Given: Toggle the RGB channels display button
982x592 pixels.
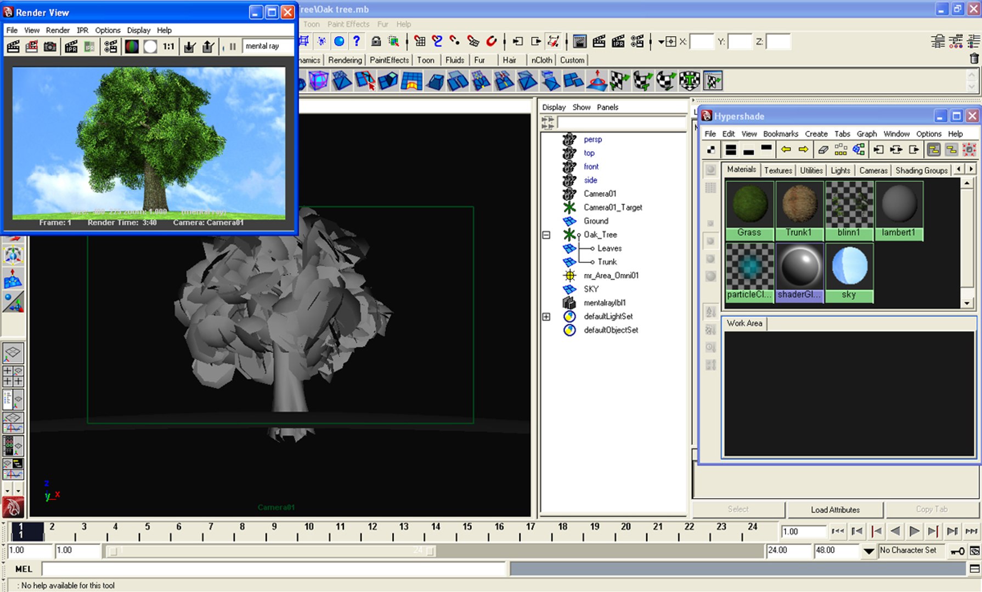Looking at the screenshot, I should (x=132, y=47).
